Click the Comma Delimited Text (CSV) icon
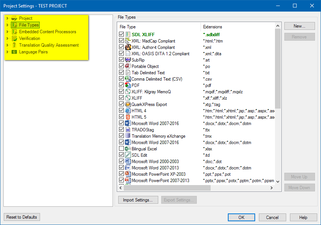The height and width of the screenshot is (225, 321). pos(128,79)
